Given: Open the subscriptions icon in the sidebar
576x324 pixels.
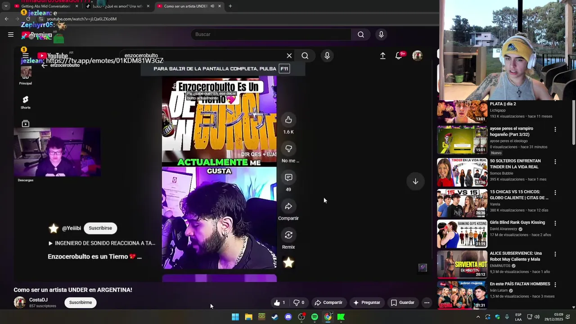Looking at the screenshot, I should coord(26,124).
